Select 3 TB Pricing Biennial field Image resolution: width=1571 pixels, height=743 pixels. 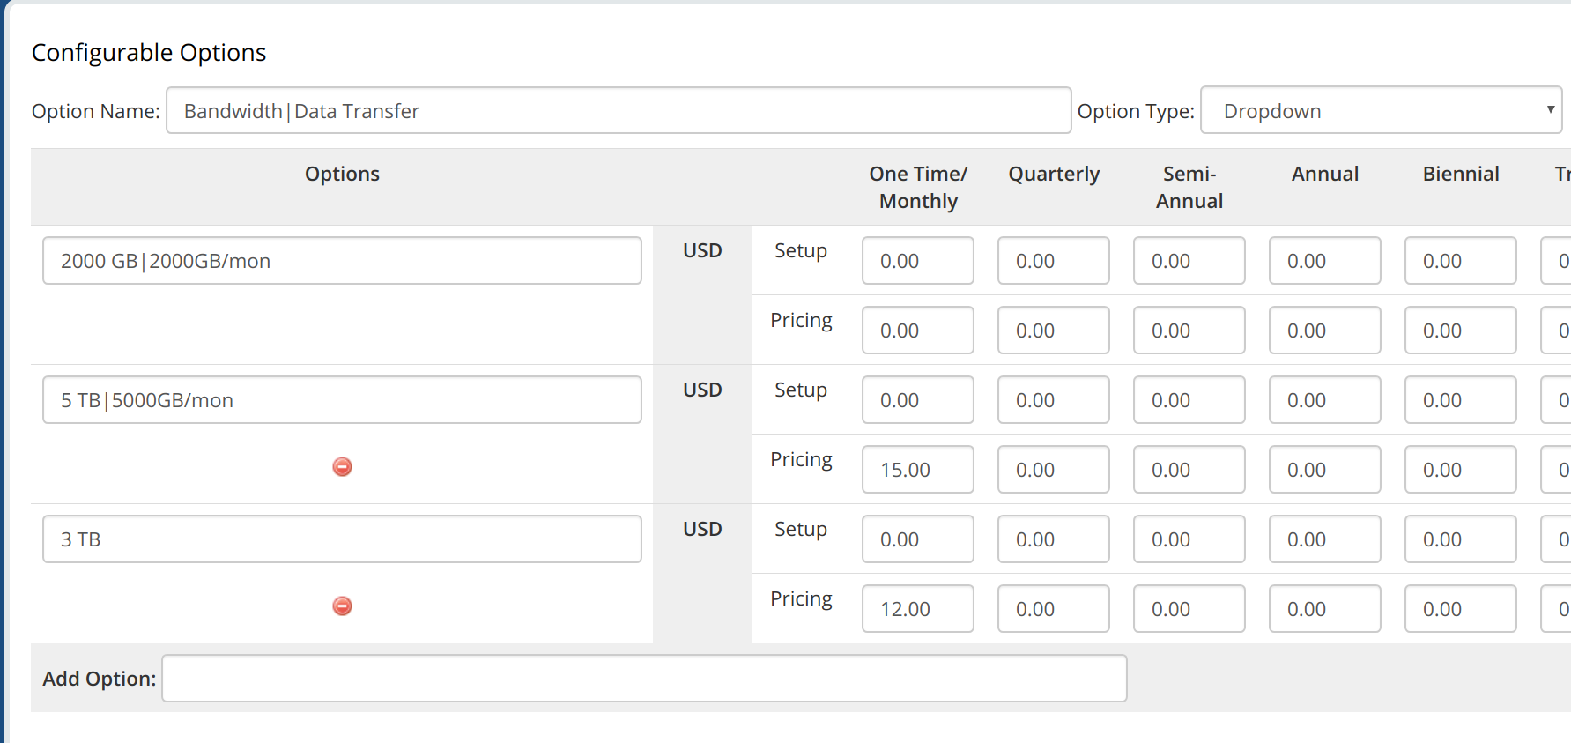[1460, 608]
